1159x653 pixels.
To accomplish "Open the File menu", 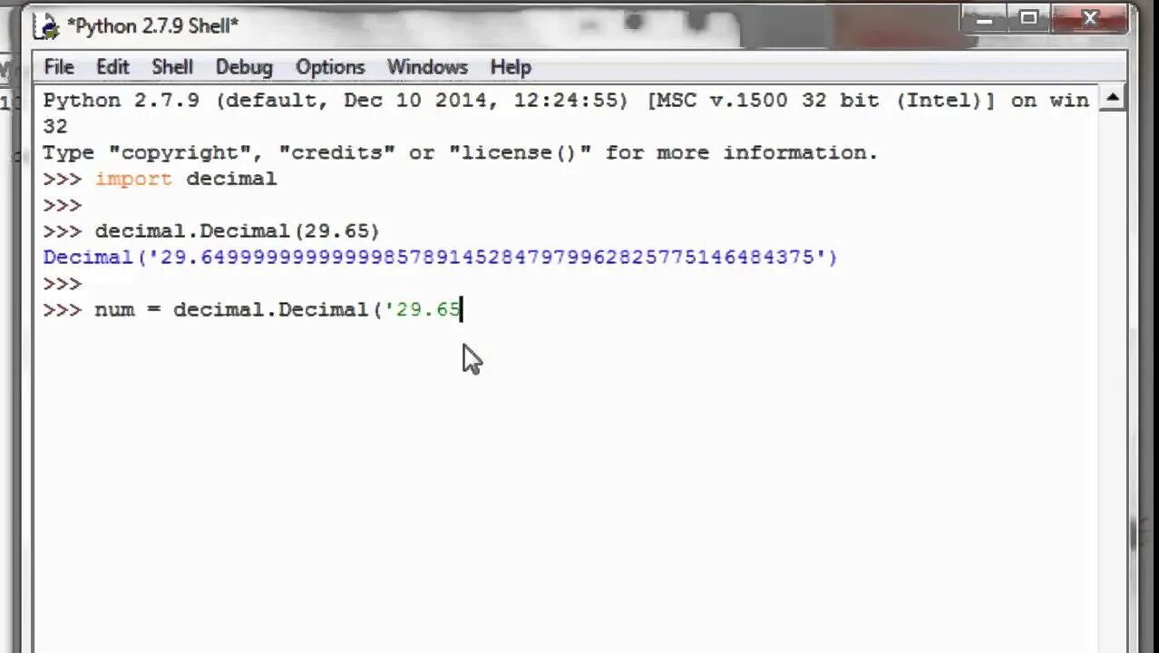I will coord(59,67).
